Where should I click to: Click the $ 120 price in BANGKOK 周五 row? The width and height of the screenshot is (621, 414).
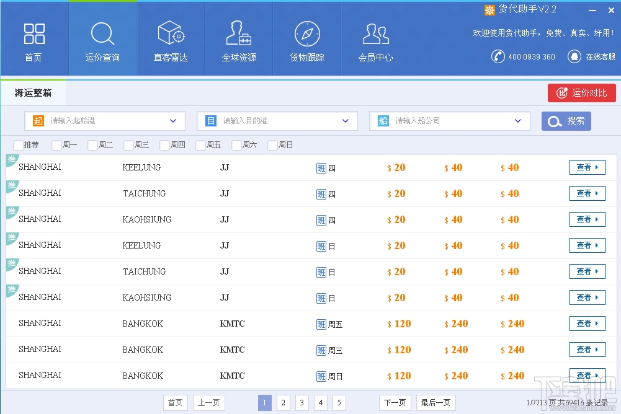[400, 324]
